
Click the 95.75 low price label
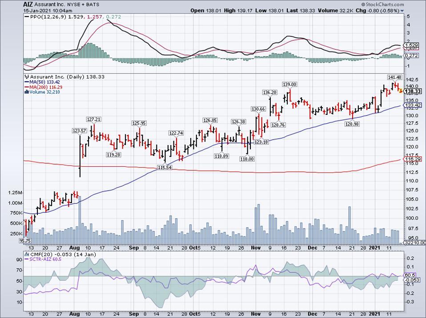click(25, 241)
